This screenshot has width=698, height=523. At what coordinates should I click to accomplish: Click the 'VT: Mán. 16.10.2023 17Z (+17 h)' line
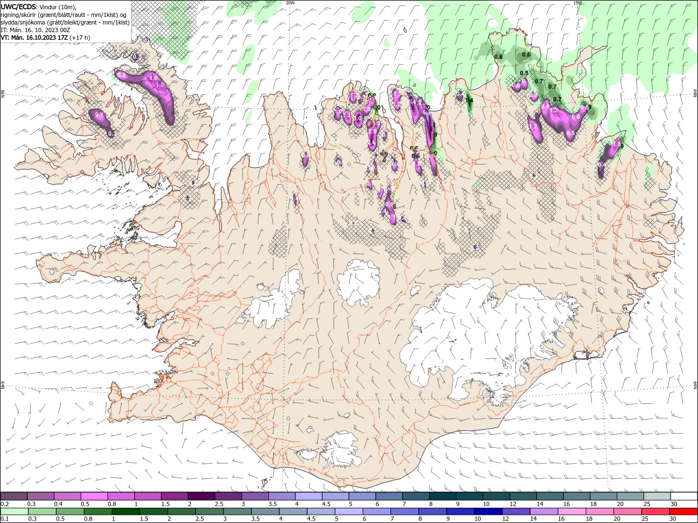[45, 38]
